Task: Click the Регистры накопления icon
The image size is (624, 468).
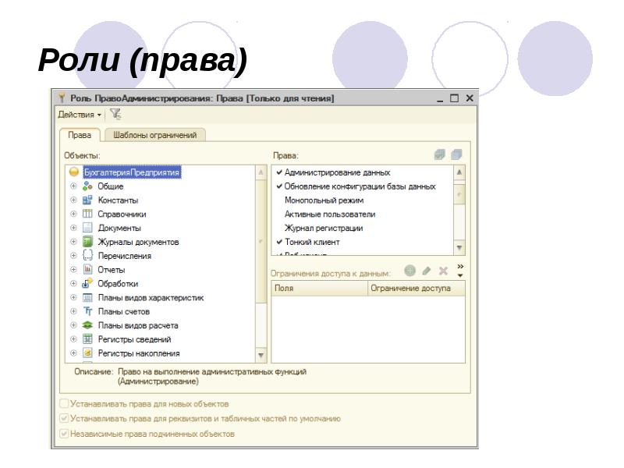Action: (x=87, y=353)
